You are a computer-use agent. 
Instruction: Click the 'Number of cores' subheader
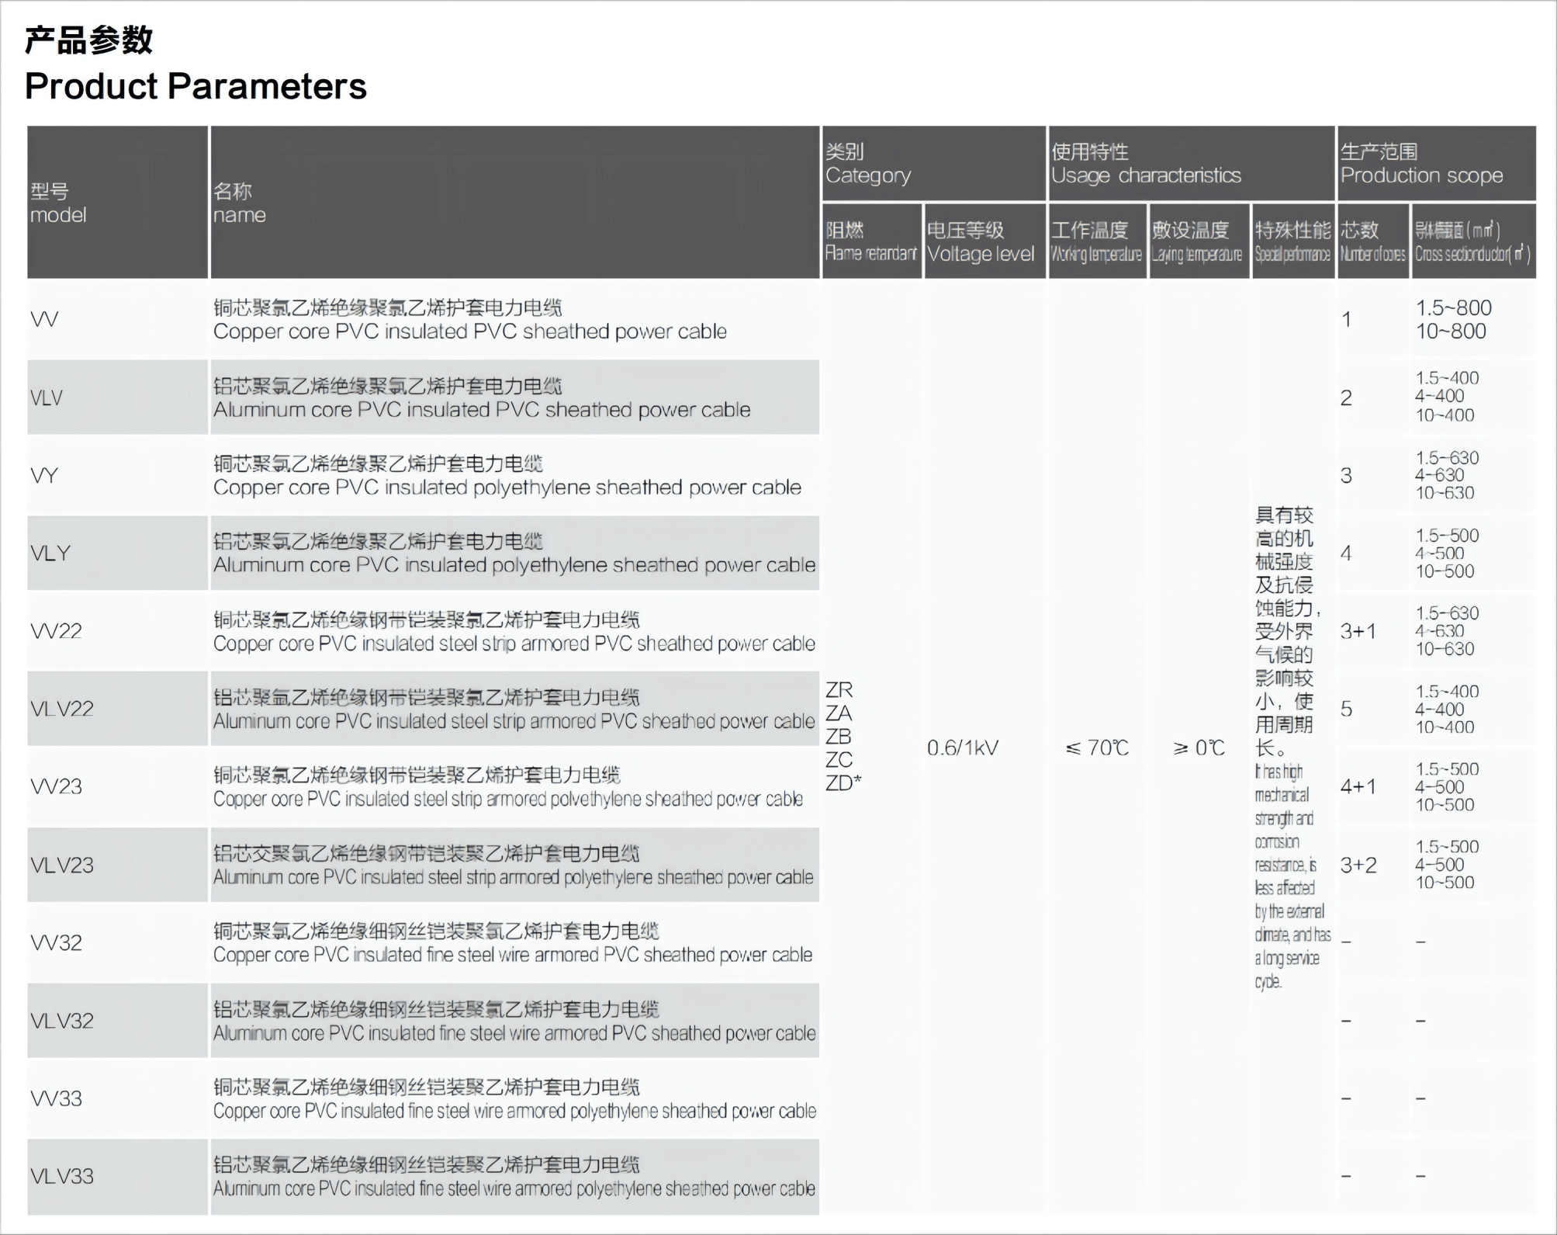click(1373, 241)
